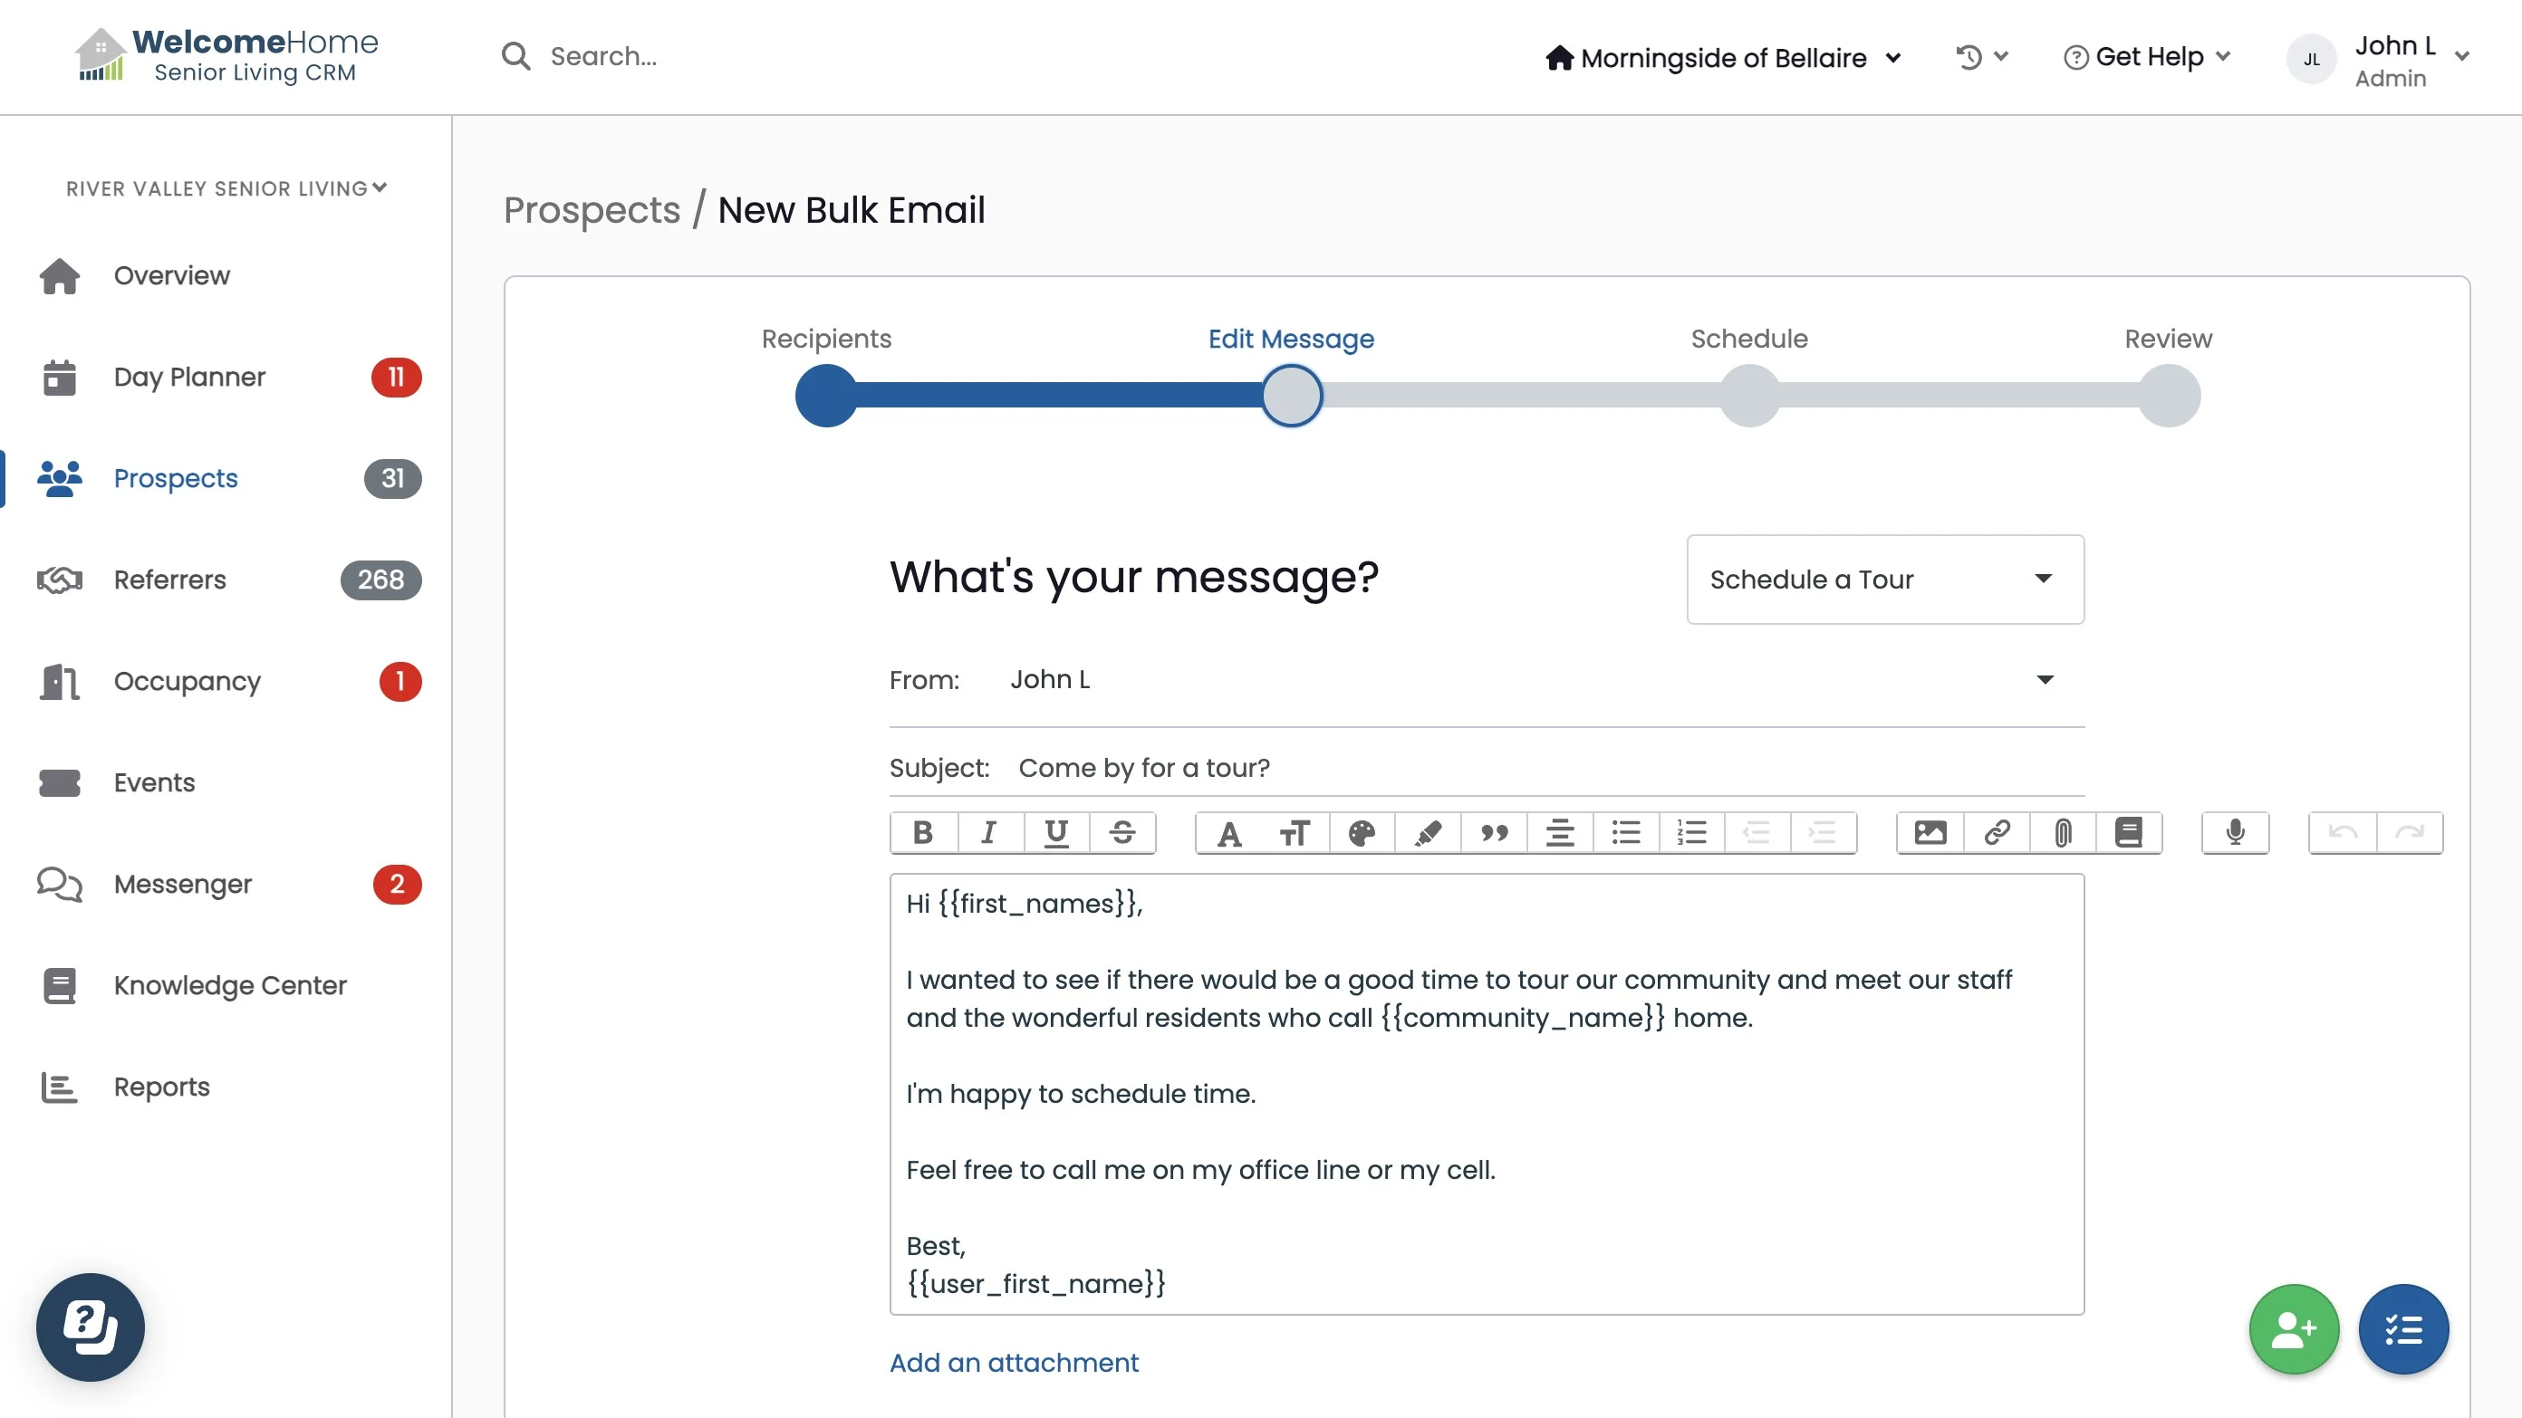Insert a blockquote
Image resolution: width=2522 pixels, height=1418 pixels.
(x=1494, y=833)
